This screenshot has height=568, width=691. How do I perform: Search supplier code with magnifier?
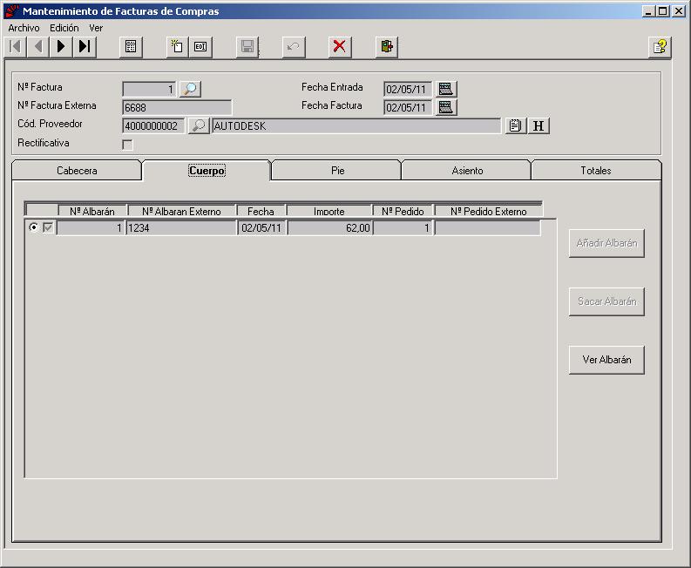tap(199, 125)
